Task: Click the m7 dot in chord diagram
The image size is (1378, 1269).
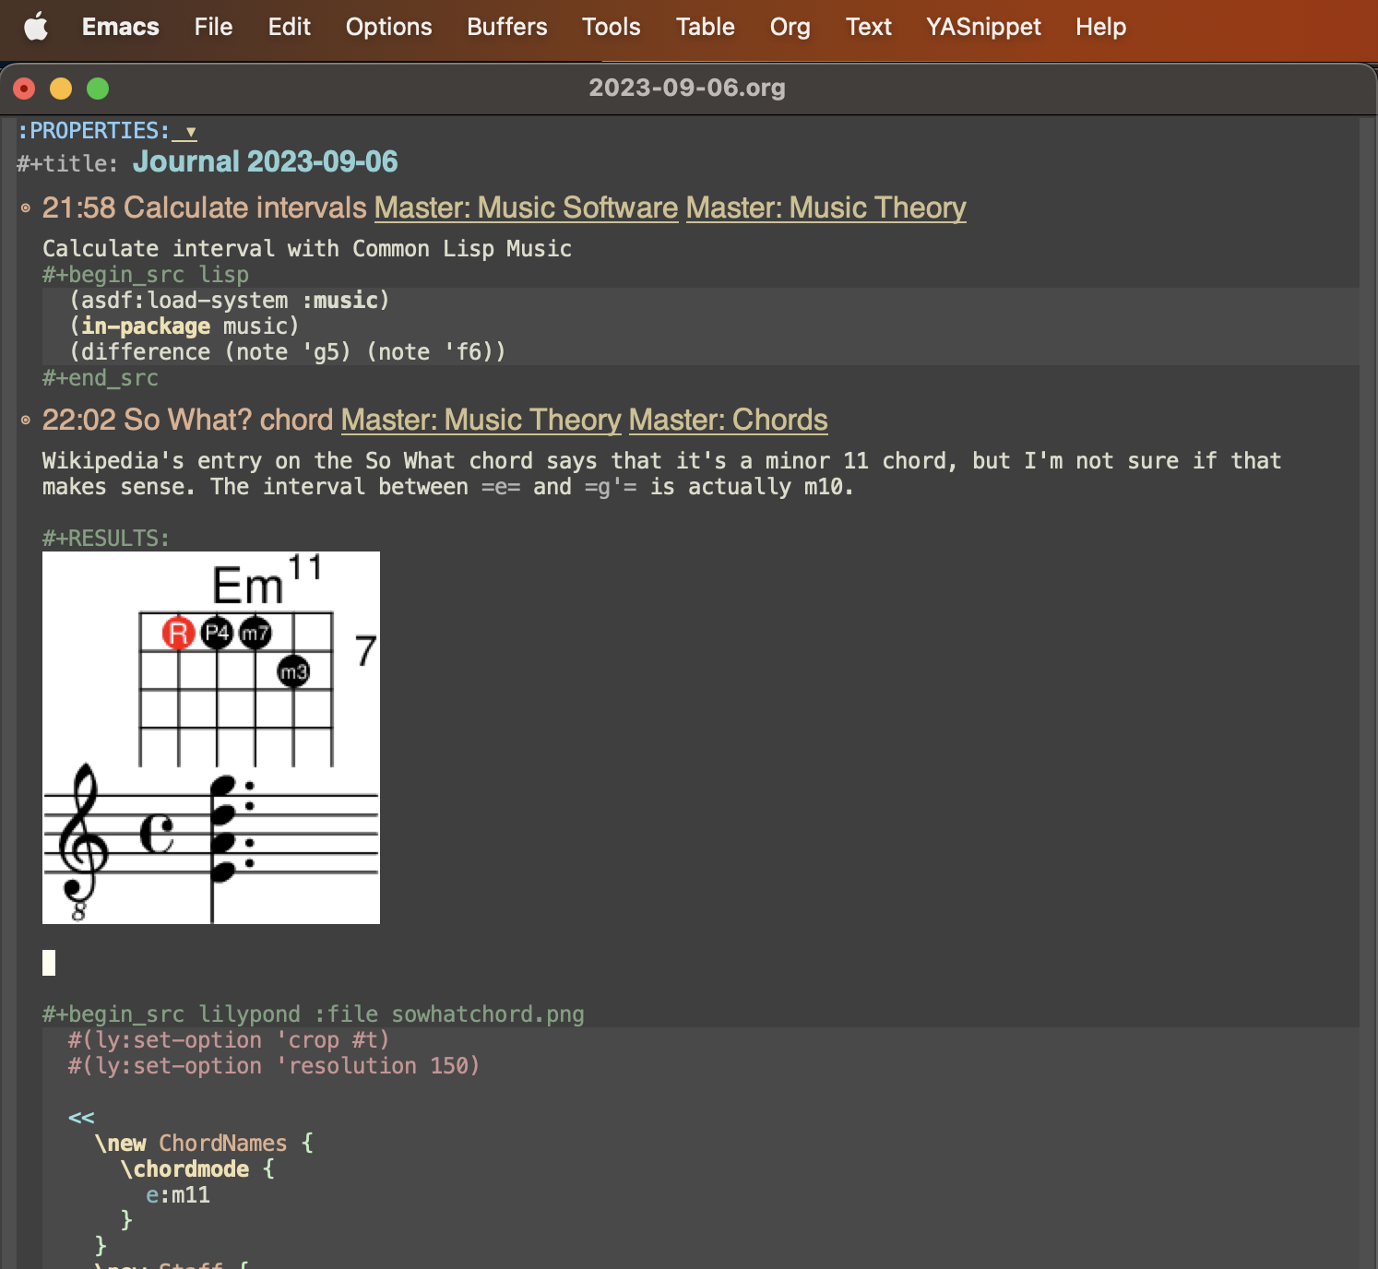Action: click(255, 634)
